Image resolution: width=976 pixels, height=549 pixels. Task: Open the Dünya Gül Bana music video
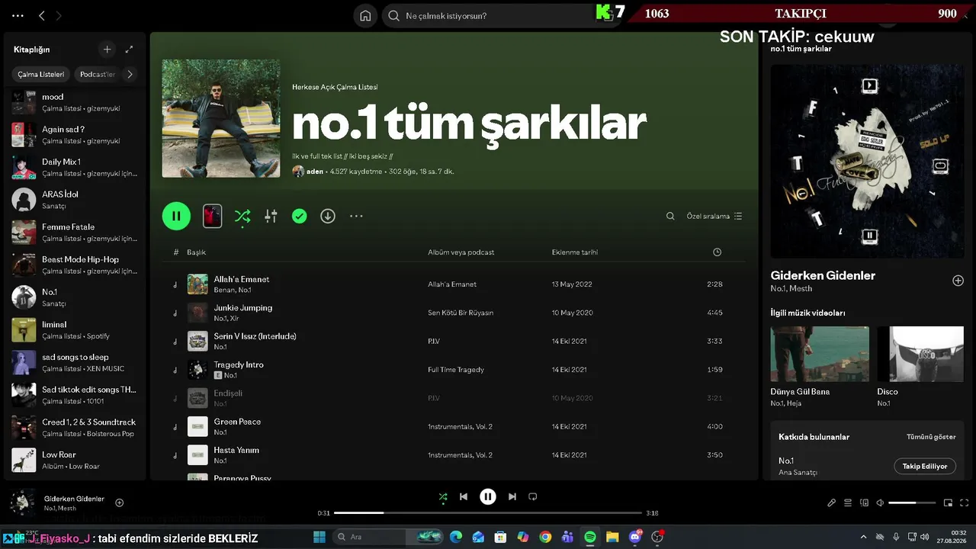pyautogui.click(x=820, y=354)
